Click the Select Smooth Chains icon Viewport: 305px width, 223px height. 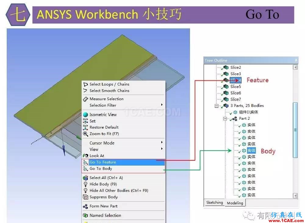[85, 90]
